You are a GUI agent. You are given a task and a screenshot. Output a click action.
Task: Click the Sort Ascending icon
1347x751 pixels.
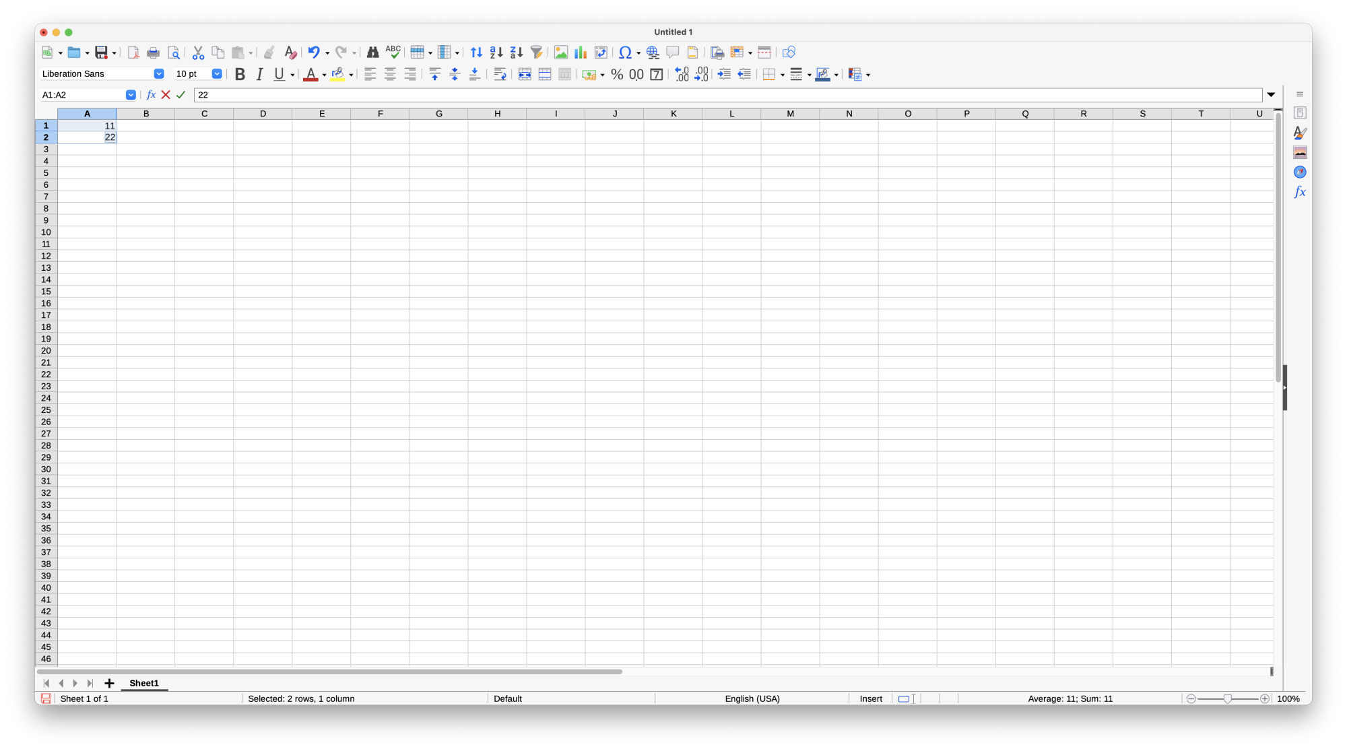point(496,53)
